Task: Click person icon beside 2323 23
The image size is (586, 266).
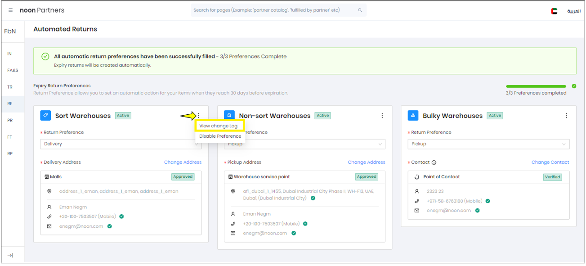Action: pos(417,191)
